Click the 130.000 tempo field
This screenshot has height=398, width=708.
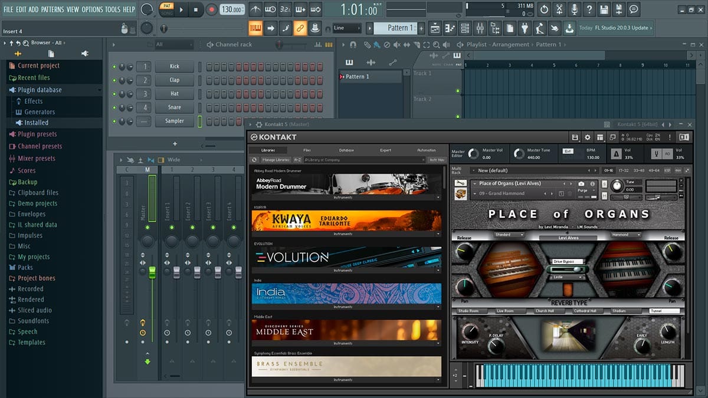click(x=232, y=9)
